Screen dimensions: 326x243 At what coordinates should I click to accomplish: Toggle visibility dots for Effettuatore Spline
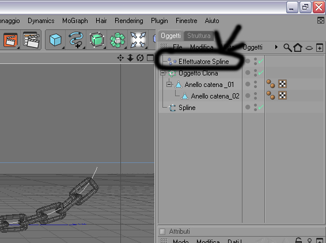pos(255,61)
